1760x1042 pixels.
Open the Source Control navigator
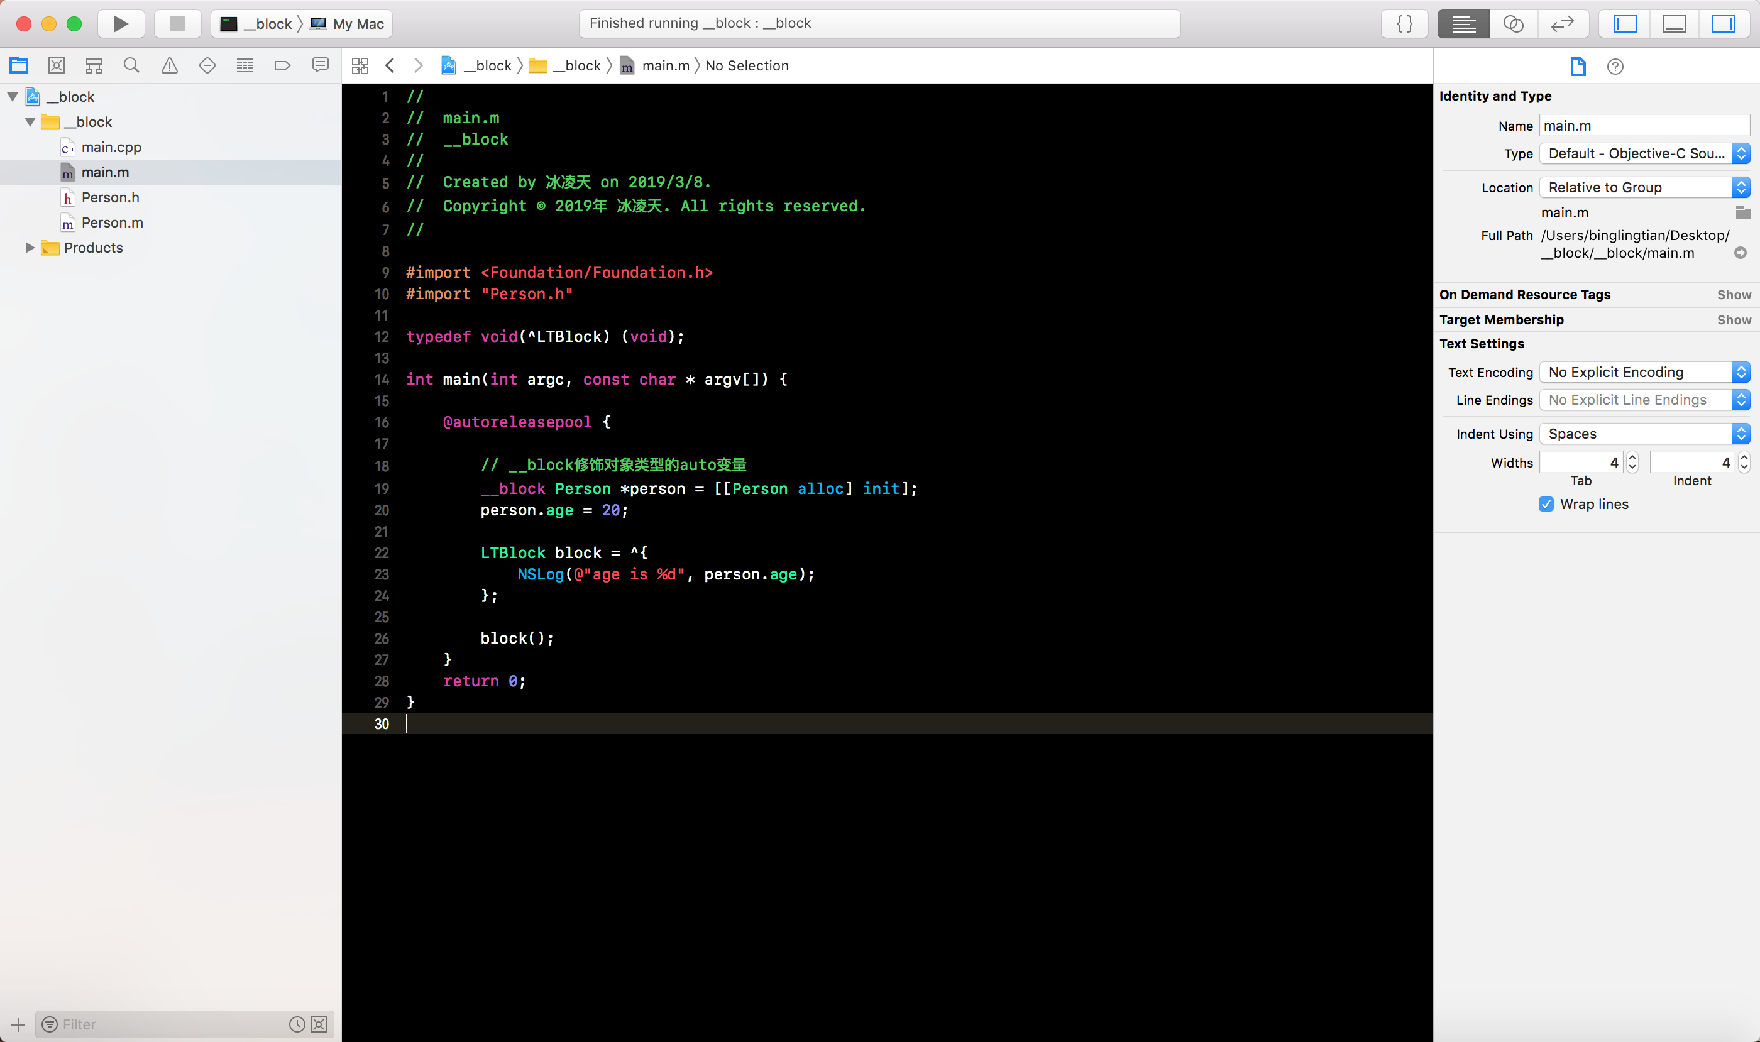(57, 65)
